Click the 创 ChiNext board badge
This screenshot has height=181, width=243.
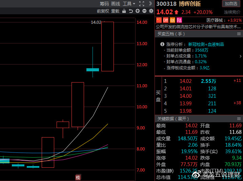(172, 20)
